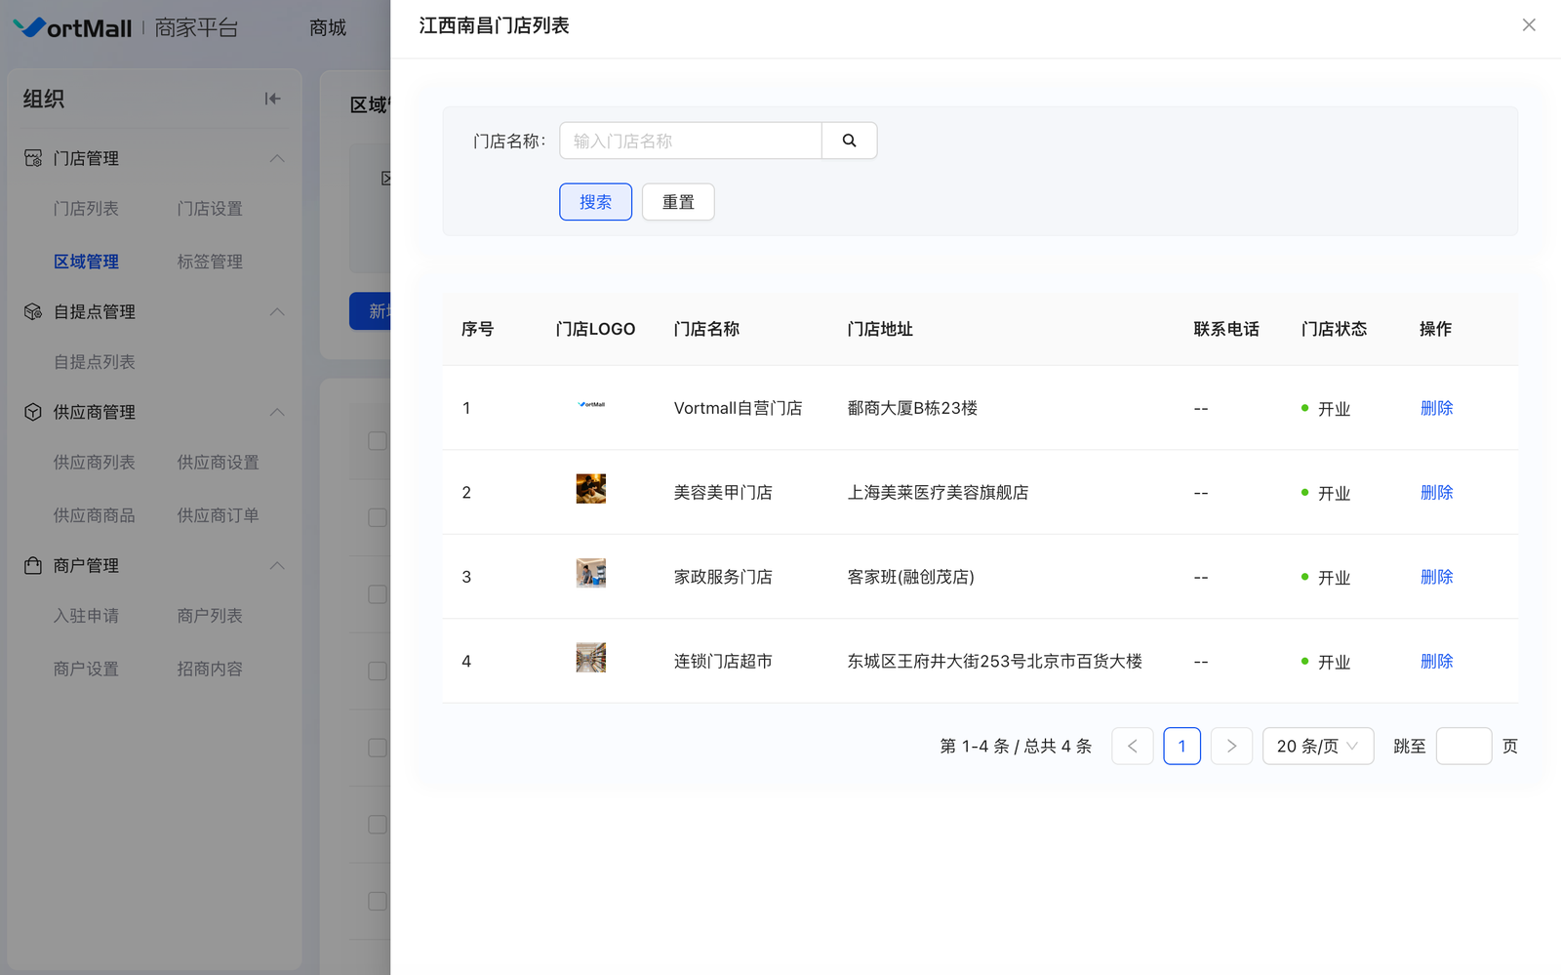Delete the Vortmall自营门店 row
The width and height of the screenshot is (1561, 975).
[1436, 408]
